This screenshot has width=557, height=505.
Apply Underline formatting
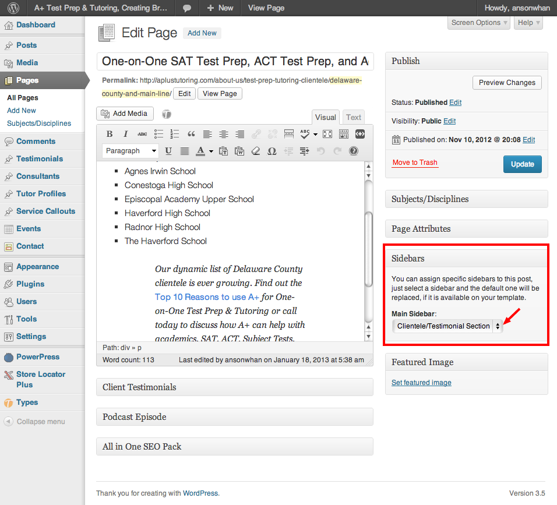pyautogui.click(x=168, y=151)
